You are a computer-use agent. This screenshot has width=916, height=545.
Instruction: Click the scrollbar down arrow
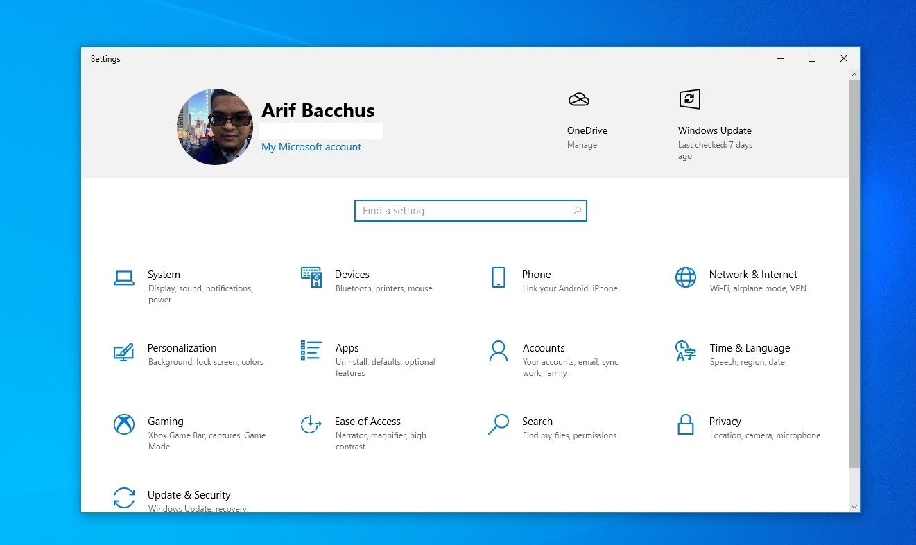click(854, 507)
